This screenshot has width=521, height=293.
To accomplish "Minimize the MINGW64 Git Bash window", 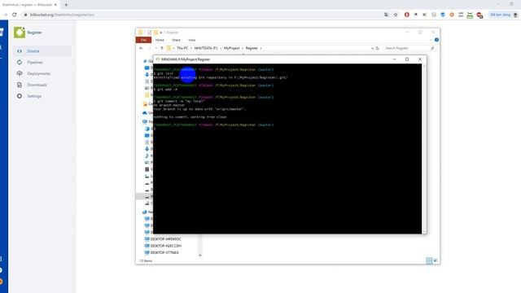I will [394, 59].
